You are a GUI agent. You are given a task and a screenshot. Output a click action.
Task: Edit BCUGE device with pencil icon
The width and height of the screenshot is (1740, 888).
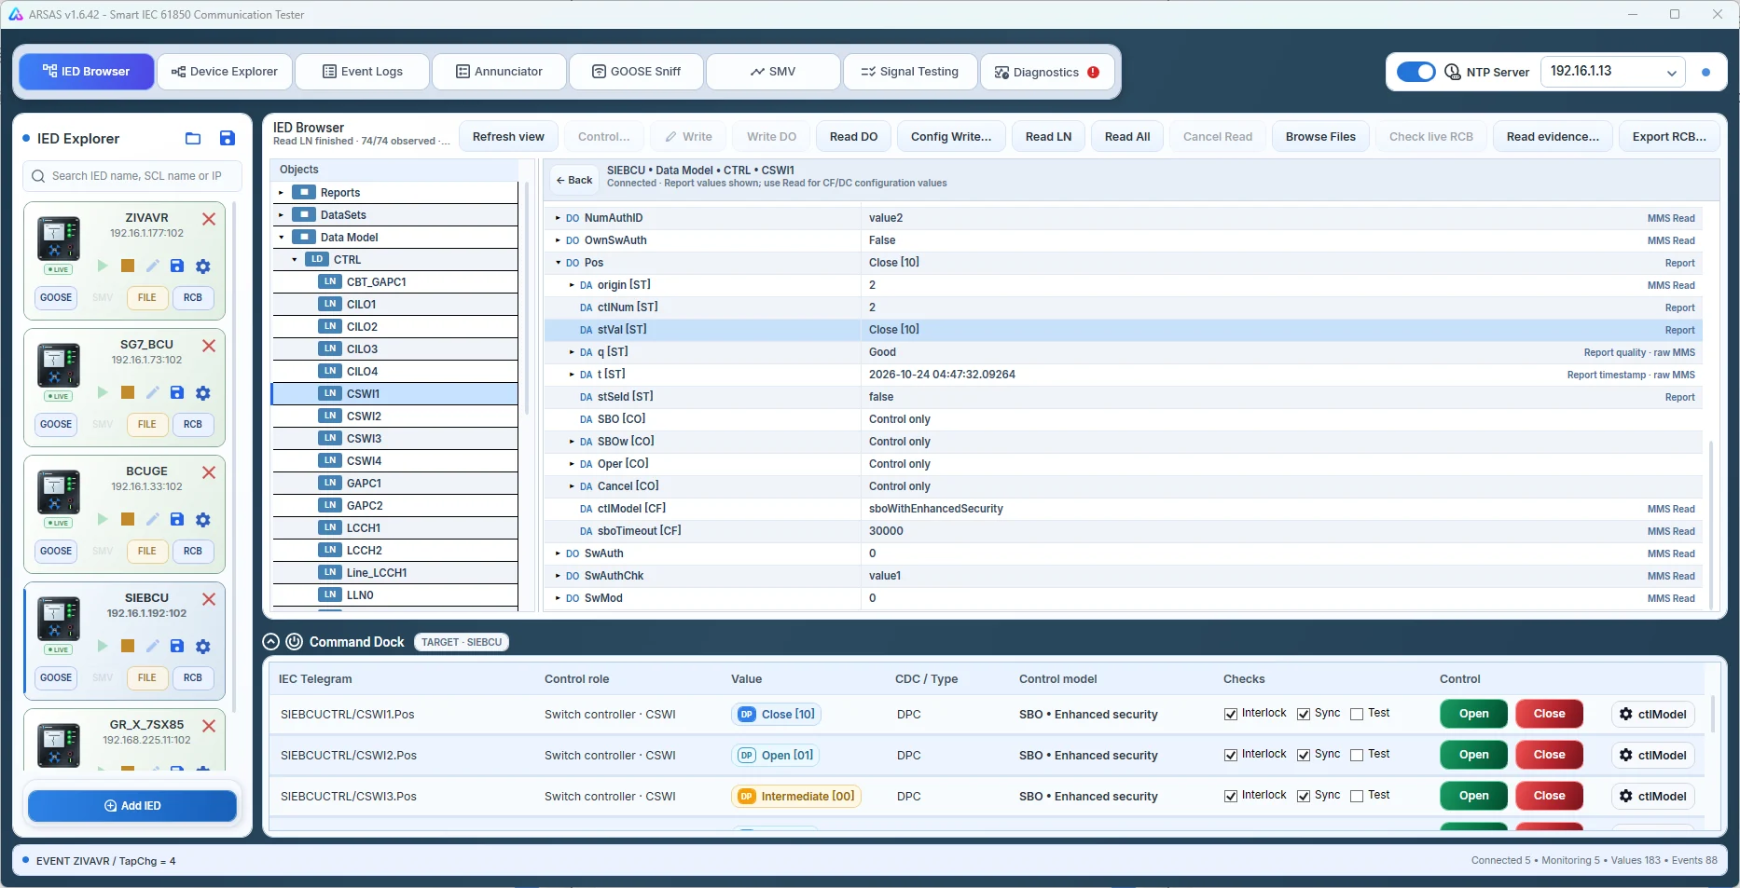(x=153, y=520)
